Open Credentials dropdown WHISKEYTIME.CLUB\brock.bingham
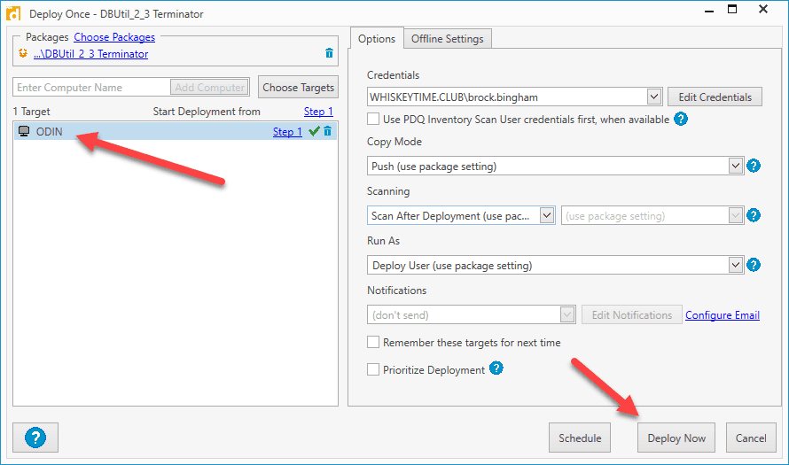789x465 pixels. click(x=514, y=97)
